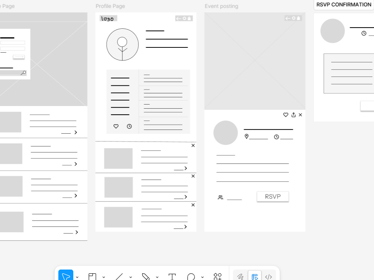Click back arrow in Profile Page header
Screen dimensions: 374x280
click(178, 18)
